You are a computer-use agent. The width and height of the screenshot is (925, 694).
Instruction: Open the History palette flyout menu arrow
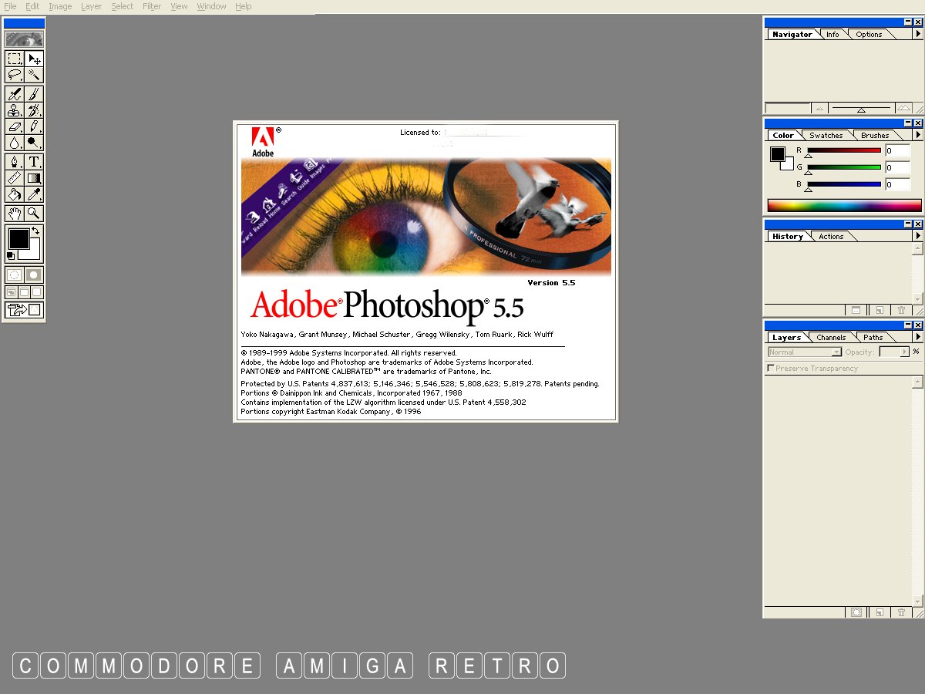(x=917, y=236)
